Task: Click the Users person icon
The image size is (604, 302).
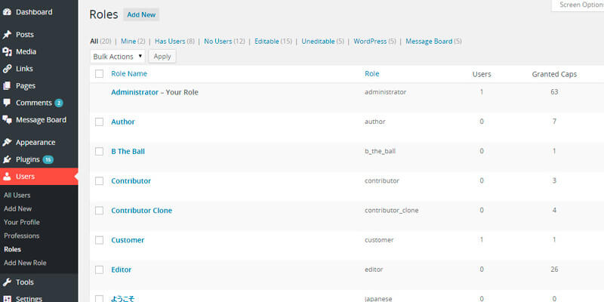Action: [7, 177]
